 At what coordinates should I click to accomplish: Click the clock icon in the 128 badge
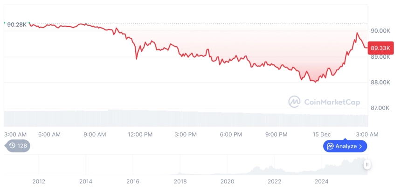coord(12,146)
